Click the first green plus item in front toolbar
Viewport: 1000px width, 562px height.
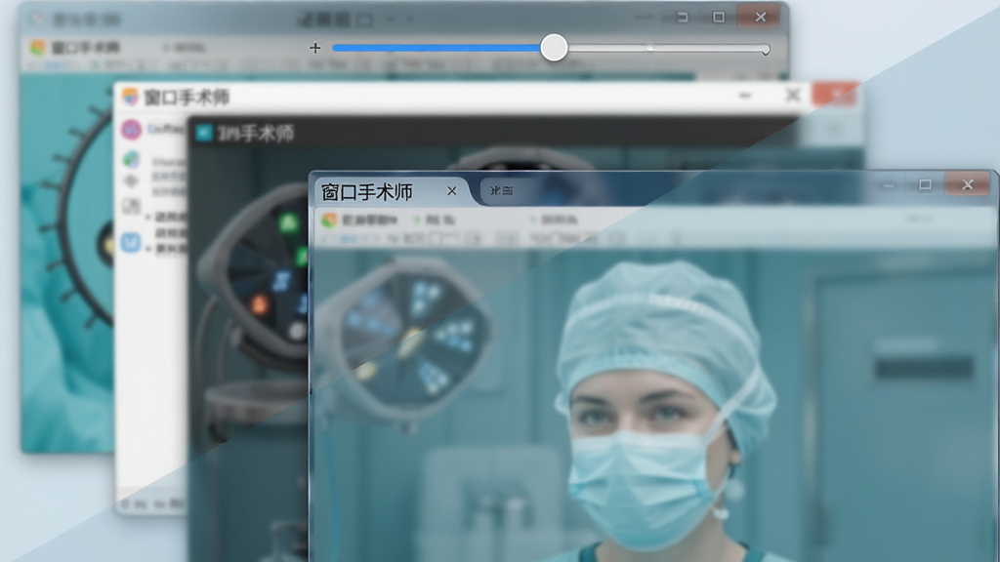pyautogui.click(x=434, y=220)
